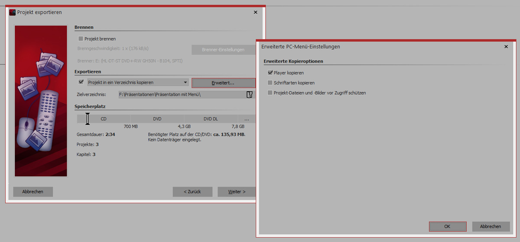Image resolution: width=520 pixels, height=242 pixels.
Task: Click the ... segment of the storage bar
Action: tap(247, 119)
